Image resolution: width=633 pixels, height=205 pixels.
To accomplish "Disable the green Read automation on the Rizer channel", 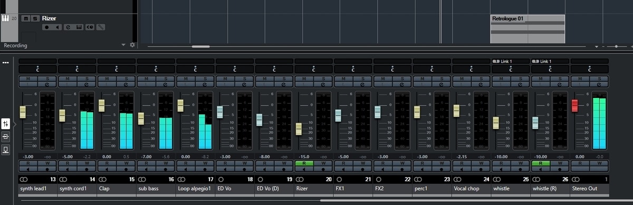I will click(304, 164).
